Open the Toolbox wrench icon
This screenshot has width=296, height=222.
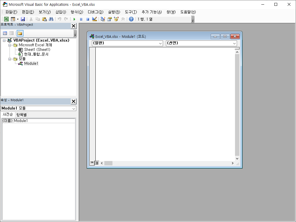[123, 19]
